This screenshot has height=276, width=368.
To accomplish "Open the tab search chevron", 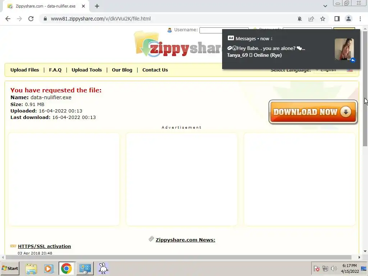I will (325, 6).
